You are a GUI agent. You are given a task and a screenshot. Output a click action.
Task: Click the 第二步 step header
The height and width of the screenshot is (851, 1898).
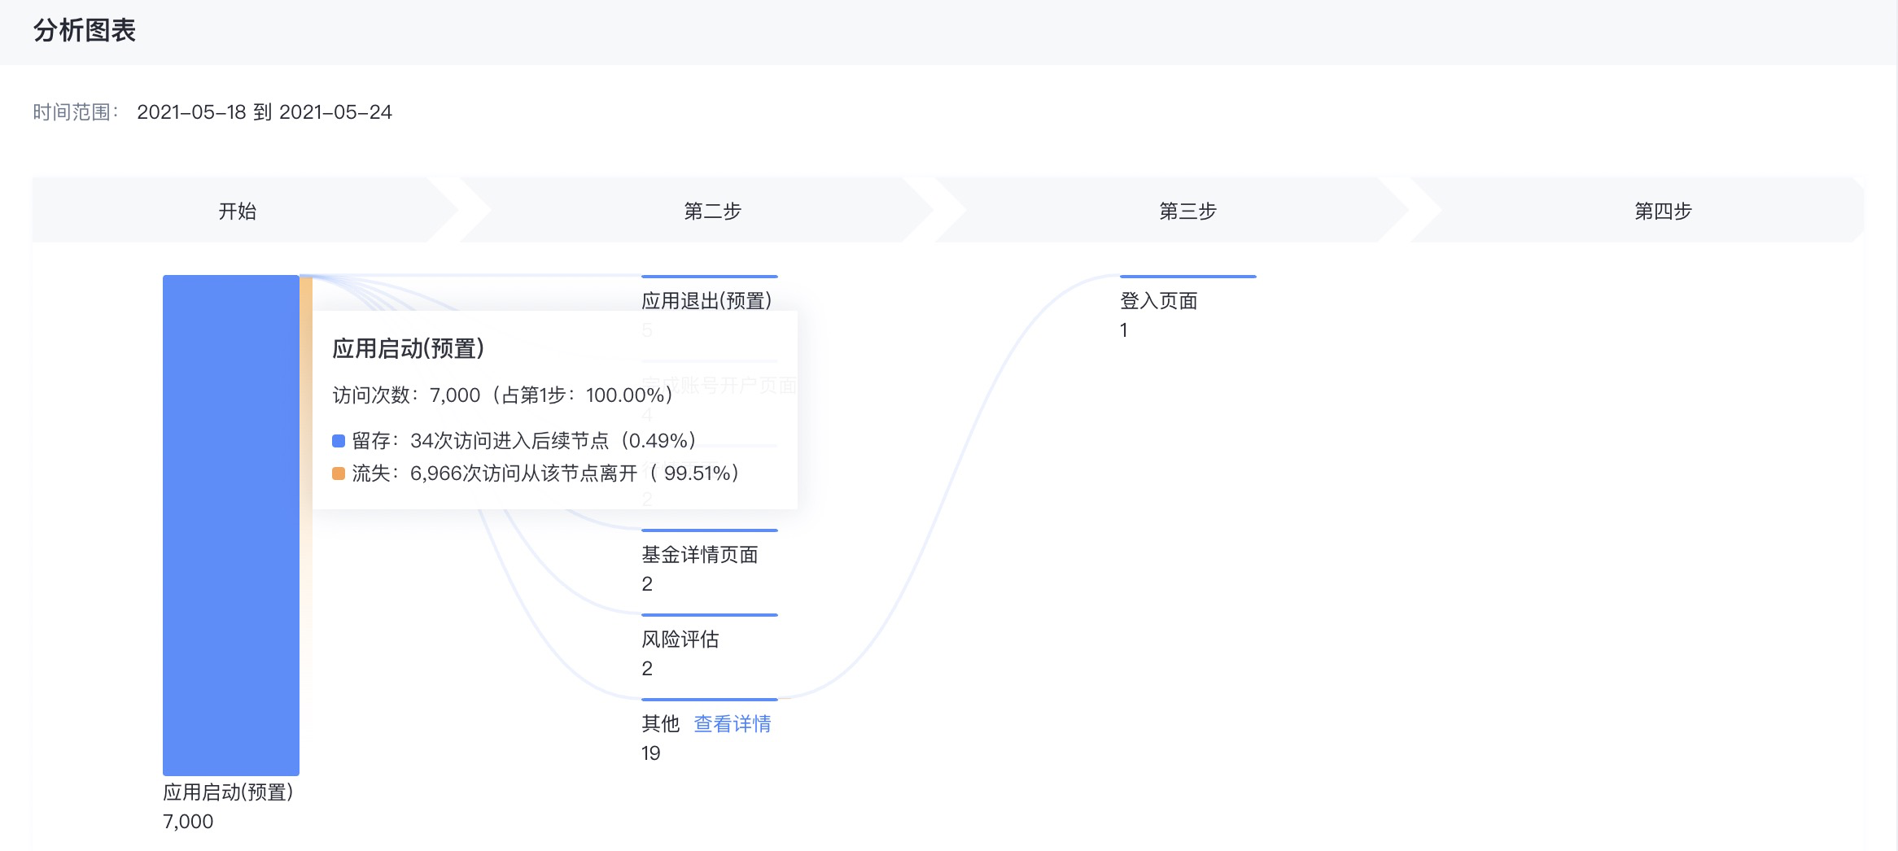click(x=713, y=212)
